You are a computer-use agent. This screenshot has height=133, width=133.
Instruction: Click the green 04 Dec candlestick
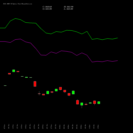73,92
